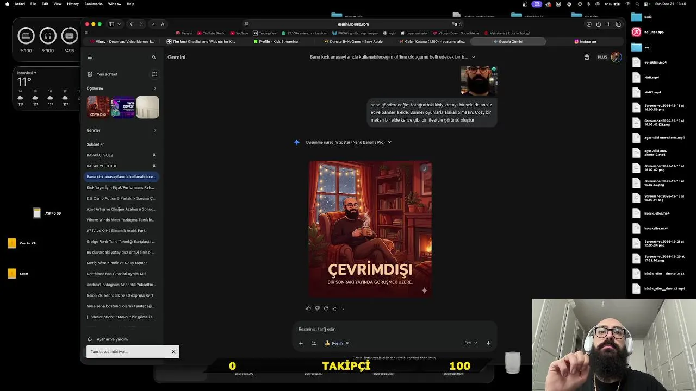Image resolution: width=696 pixels, height=391 pixels.
Task: Open chat 'Greige Renk Tonu Yakınlığı'
Action: 121,242
